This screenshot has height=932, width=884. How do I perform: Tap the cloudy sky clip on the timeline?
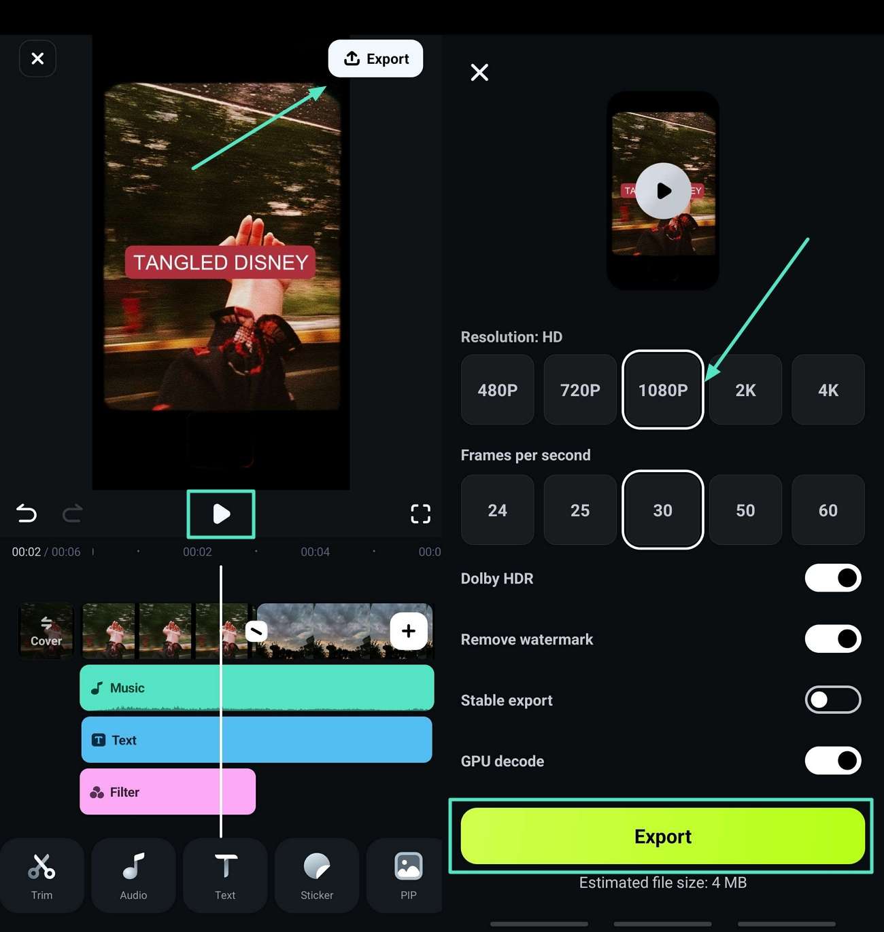[x=345, y=631]
